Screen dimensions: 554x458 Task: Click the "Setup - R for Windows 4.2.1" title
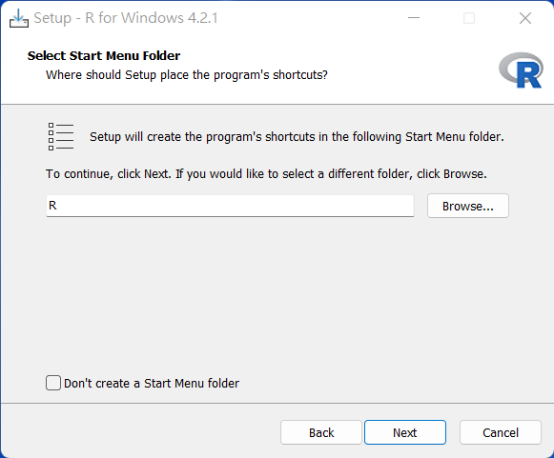point(126,18)
